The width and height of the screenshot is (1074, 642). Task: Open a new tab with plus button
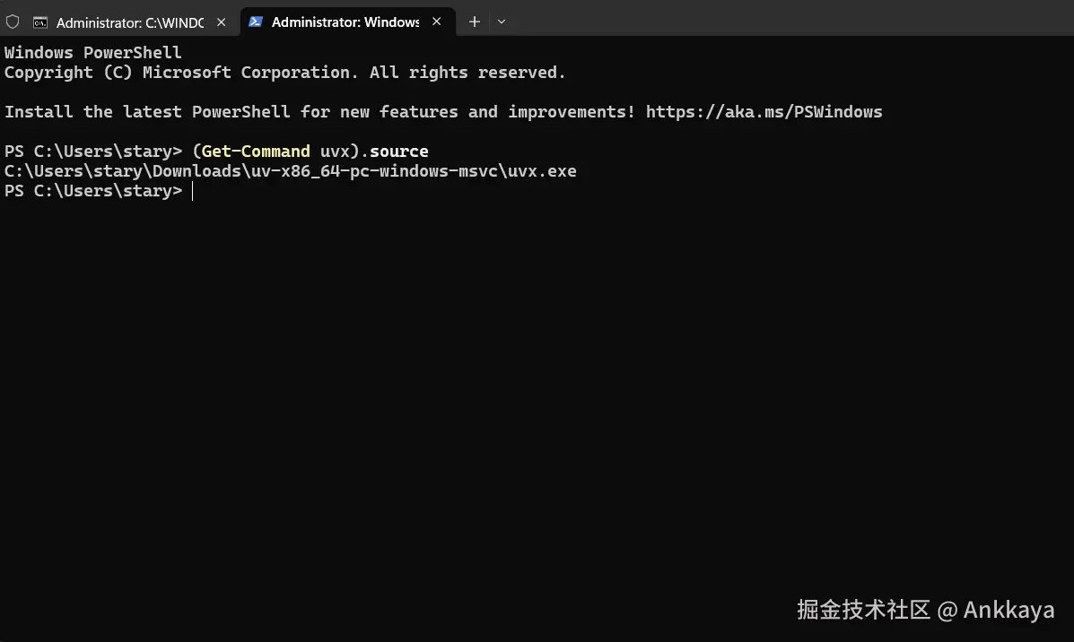pyautogui.click(x=475, y=22)
